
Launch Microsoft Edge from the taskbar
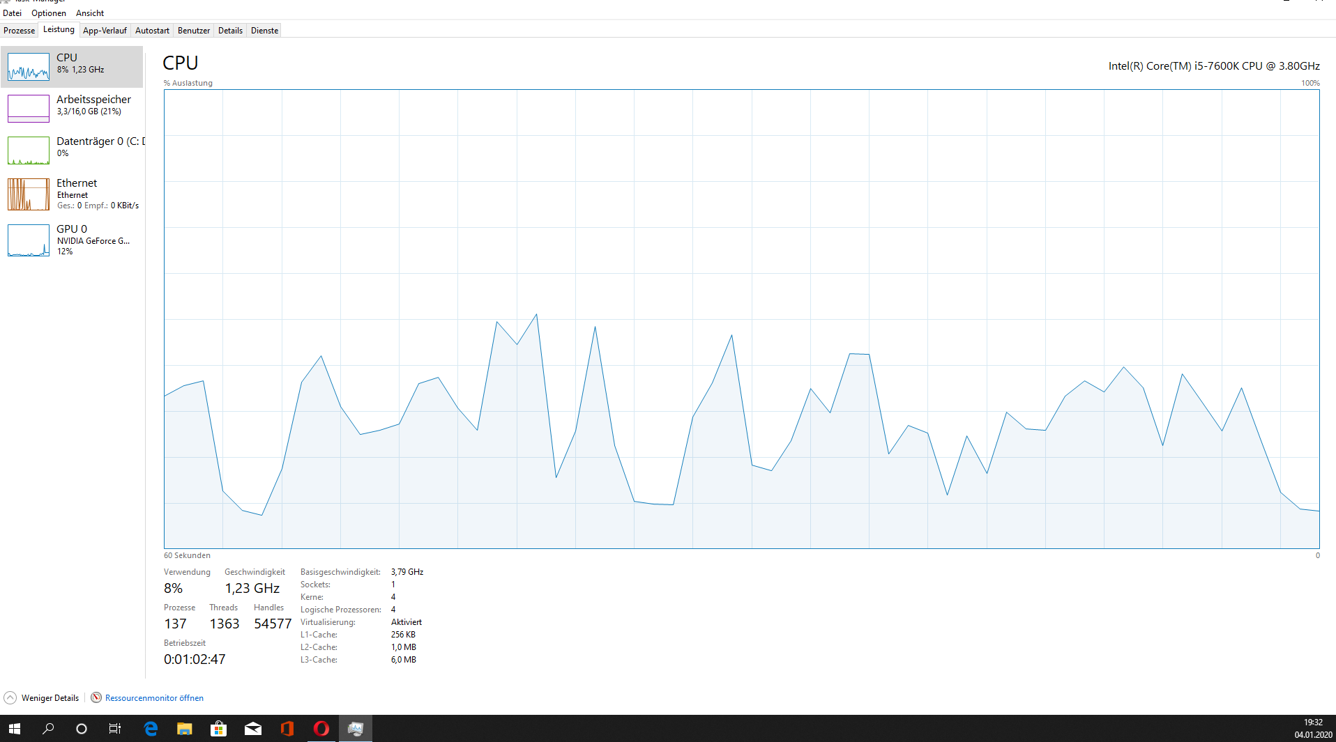coord(151,729)
